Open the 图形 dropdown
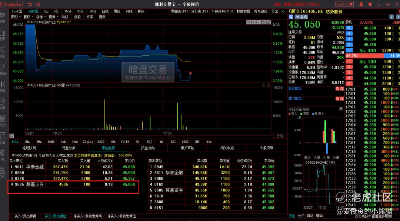 tap(16, 17)
